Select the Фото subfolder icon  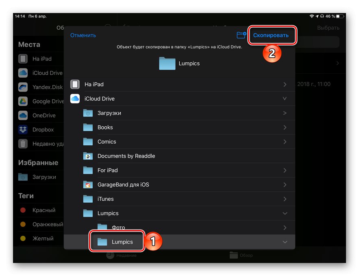click(x=102, y=227)
